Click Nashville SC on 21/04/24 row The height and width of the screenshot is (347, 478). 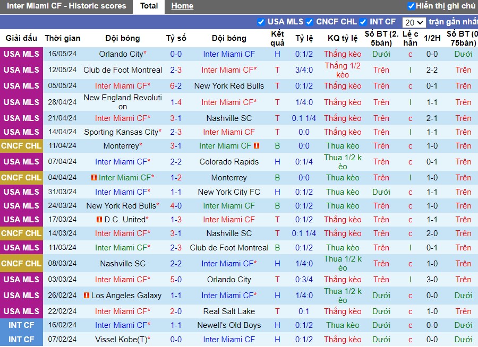tap(229, 118)
